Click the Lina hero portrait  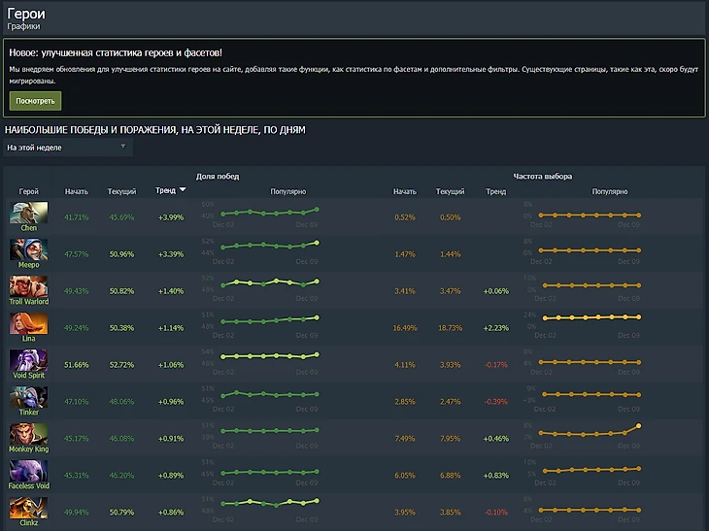(x=29, y=323)
